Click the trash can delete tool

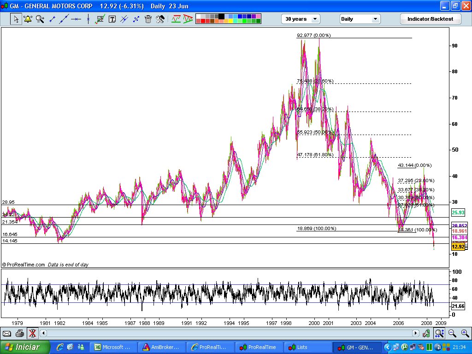click(148, 19)
